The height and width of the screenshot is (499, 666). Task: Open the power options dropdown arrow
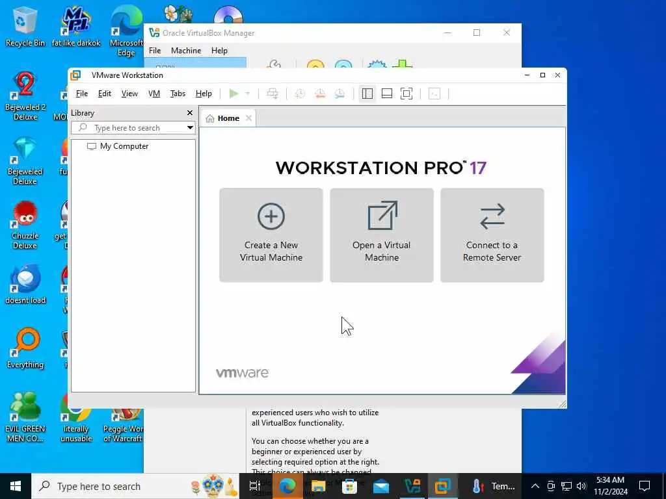click(x=248, y=94)
